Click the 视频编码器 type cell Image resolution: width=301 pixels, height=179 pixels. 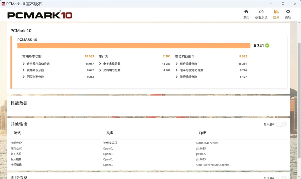pos(110,143)
